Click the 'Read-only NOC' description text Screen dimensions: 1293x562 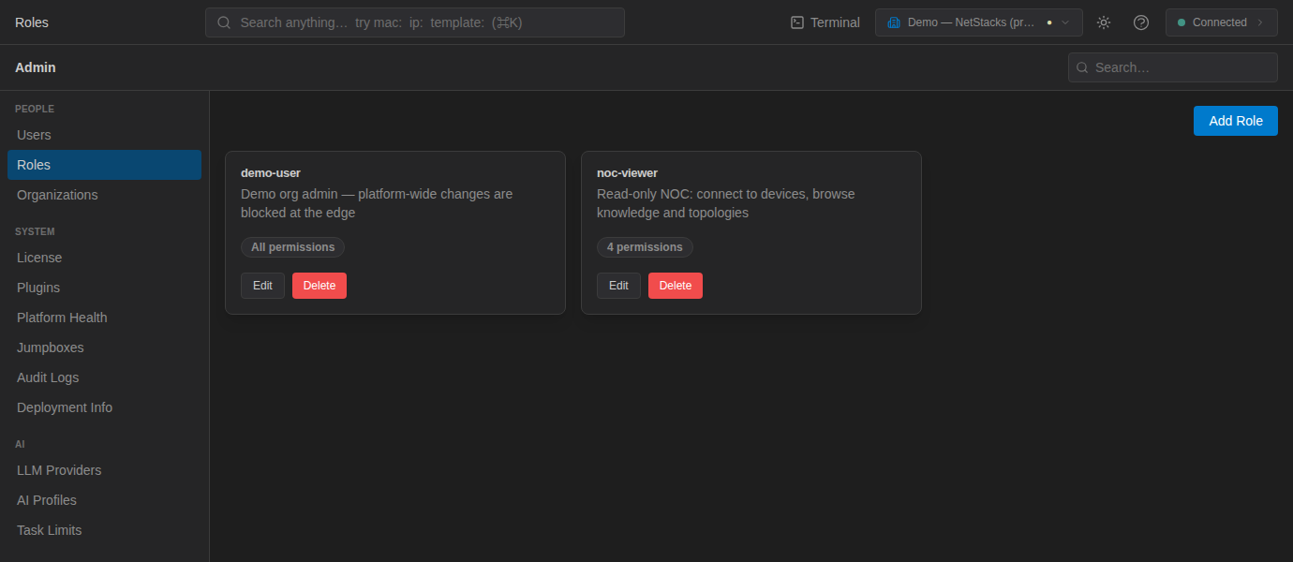726,203
